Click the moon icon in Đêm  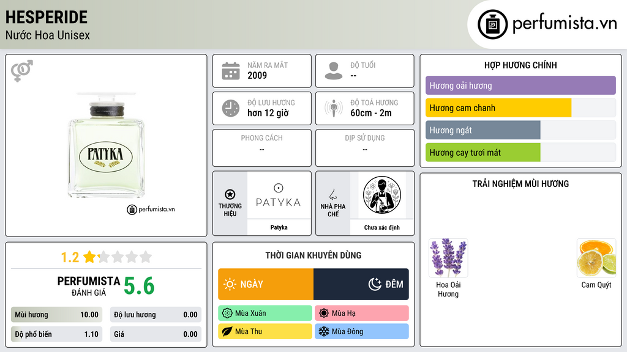point(375,284)
